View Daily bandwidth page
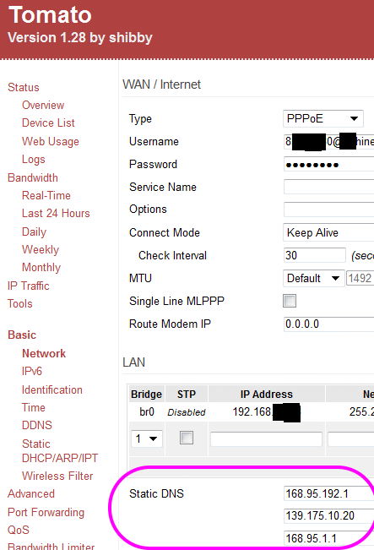 tap(34, 231)
